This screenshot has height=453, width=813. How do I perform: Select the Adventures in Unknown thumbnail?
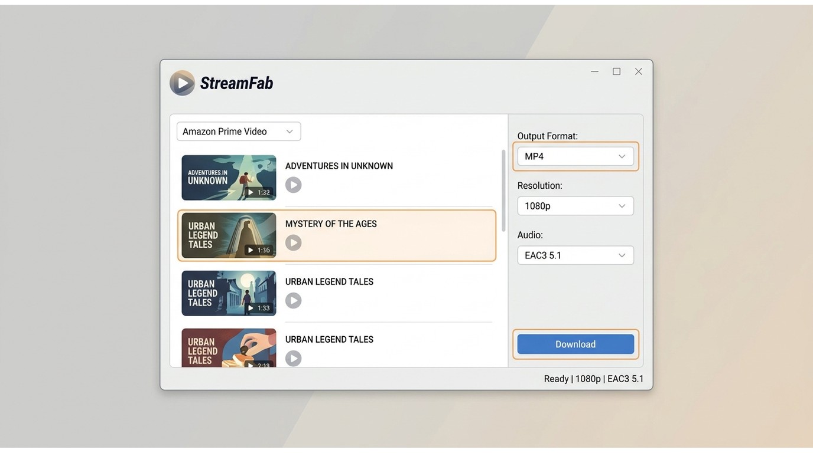click(229, 178)
